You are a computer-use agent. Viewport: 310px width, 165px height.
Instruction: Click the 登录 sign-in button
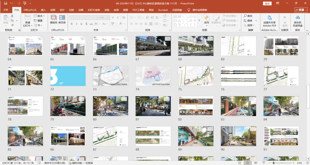coord(267,3)
